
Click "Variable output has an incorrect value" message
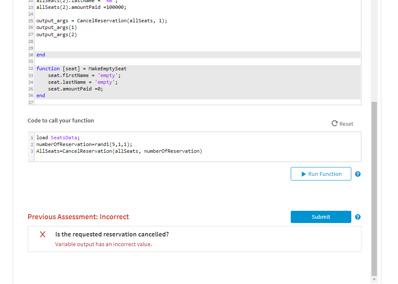[x=103, y=244]
